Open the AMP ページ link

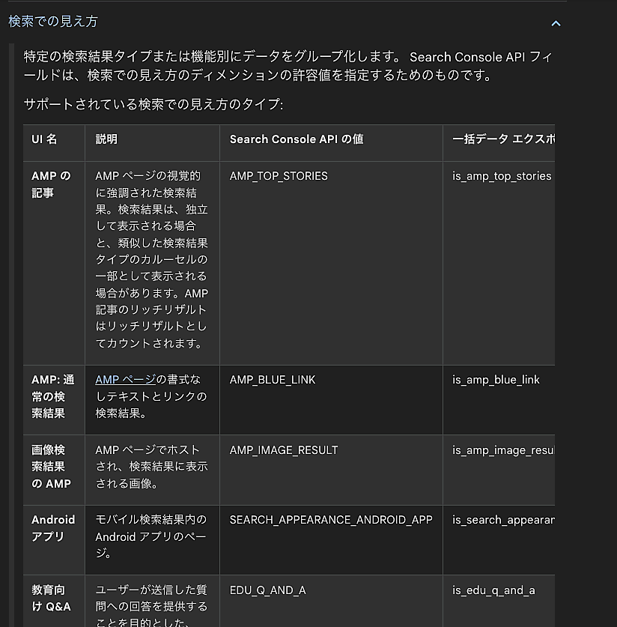[x=125, y=380]
